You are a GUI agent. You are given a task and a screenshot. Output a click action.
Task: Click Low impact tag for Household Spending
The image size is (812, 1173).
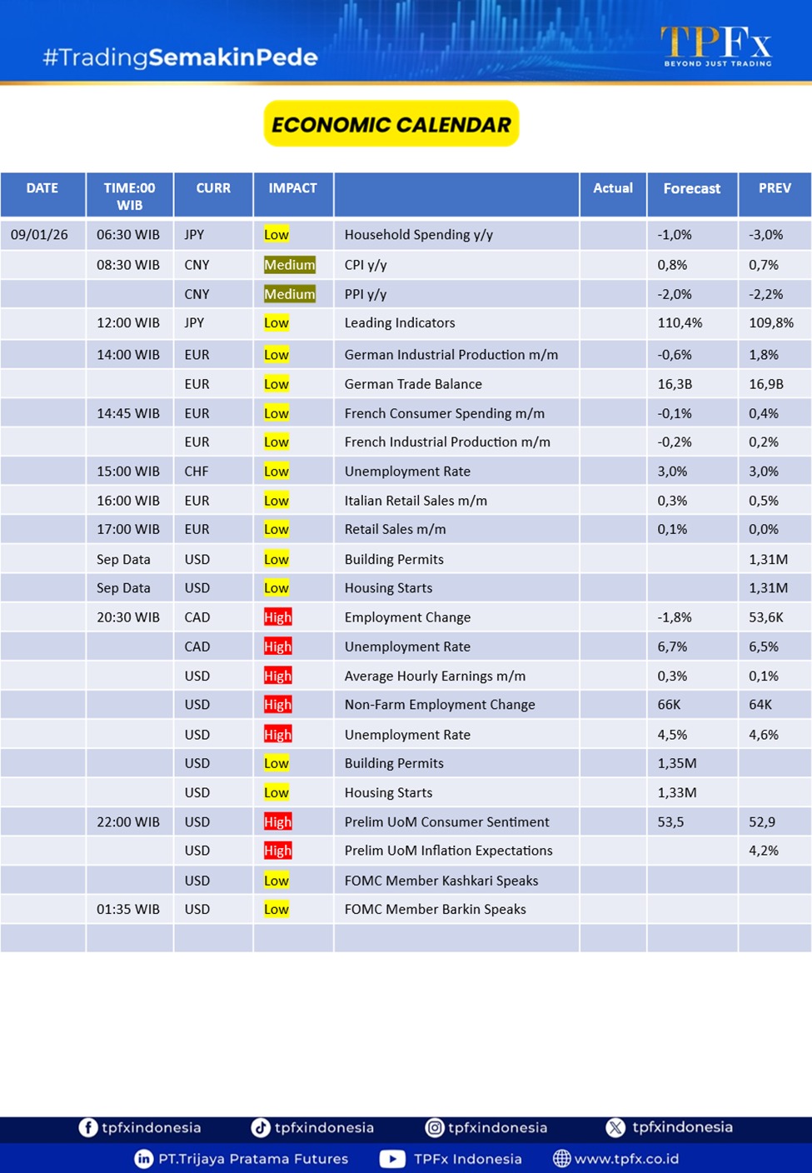276,235
